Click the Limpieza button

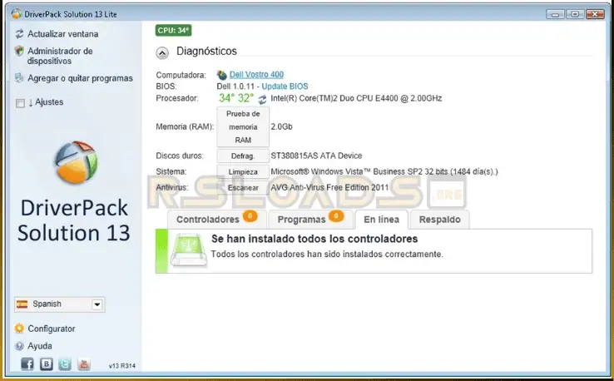(243, 172)
